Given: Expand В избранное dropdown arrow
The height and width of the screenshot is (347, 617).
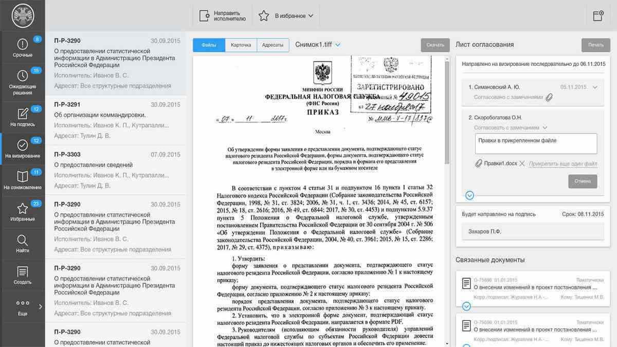Looking at the screenshot, I should (311, 16).
